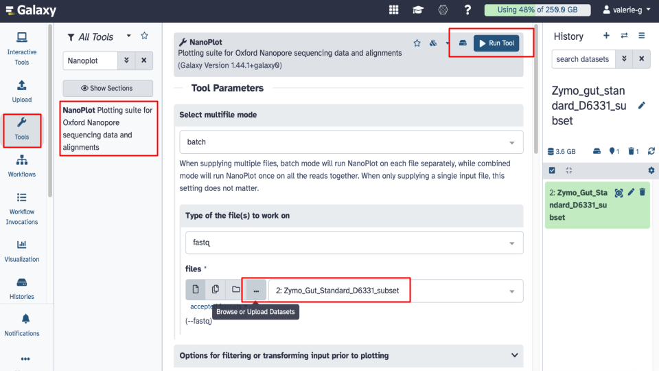Open Workflows from the activity bar

click(22, 166)
